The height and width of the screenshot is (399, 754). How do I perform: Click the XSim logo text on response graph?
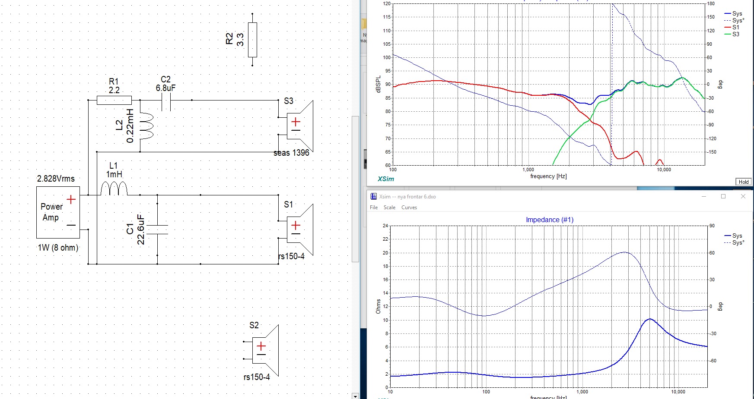click(x=386, y=179)
